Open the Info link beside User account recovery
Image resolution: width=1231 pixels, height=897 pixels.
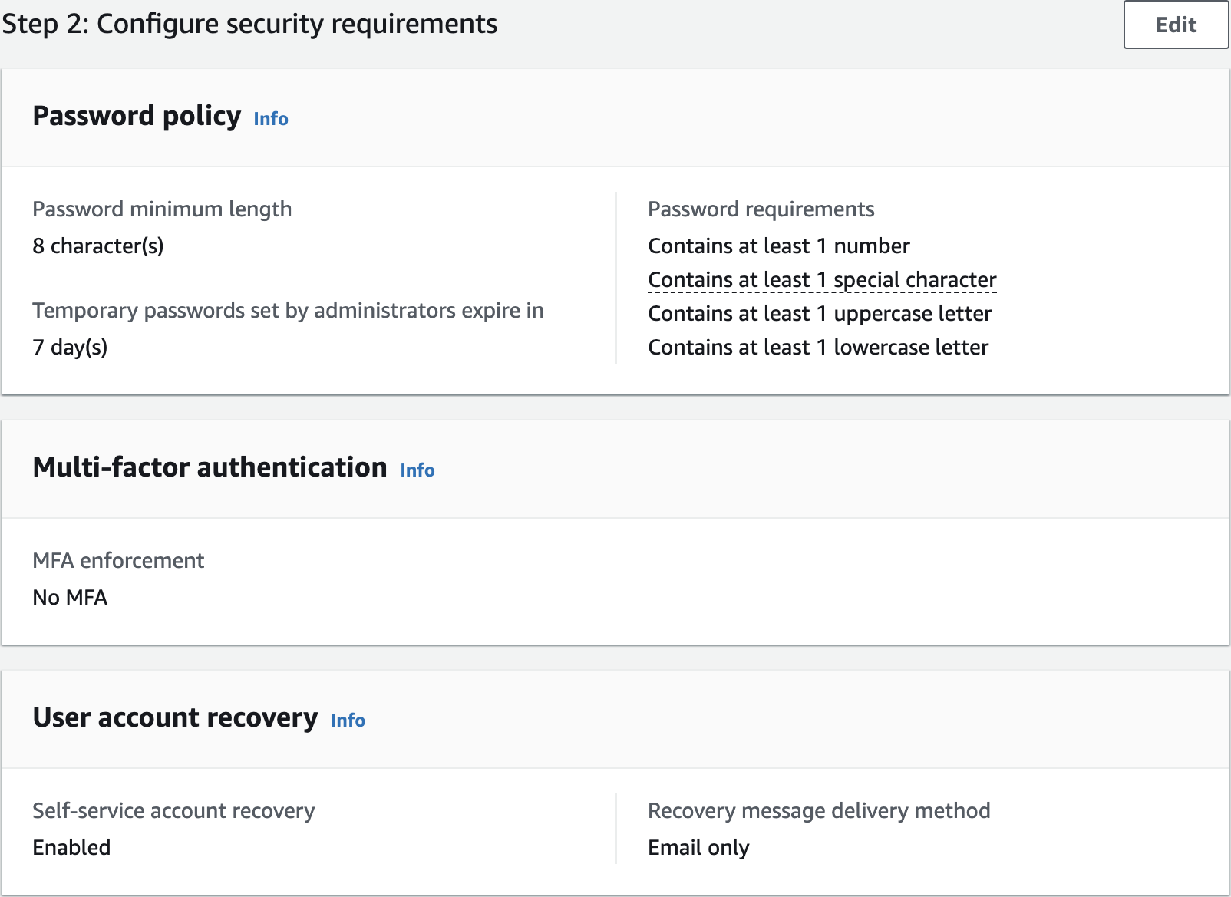[x=348, y=721]
